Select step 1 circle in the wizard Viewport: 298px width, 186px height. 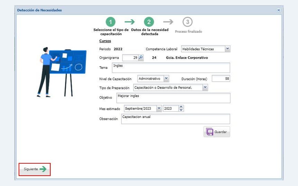pos(110,22)
